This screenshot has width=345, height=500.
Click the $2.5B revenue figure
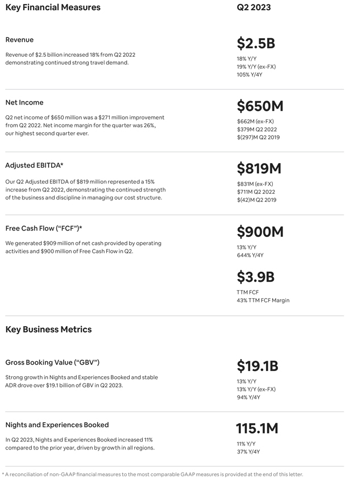[256, 43]
